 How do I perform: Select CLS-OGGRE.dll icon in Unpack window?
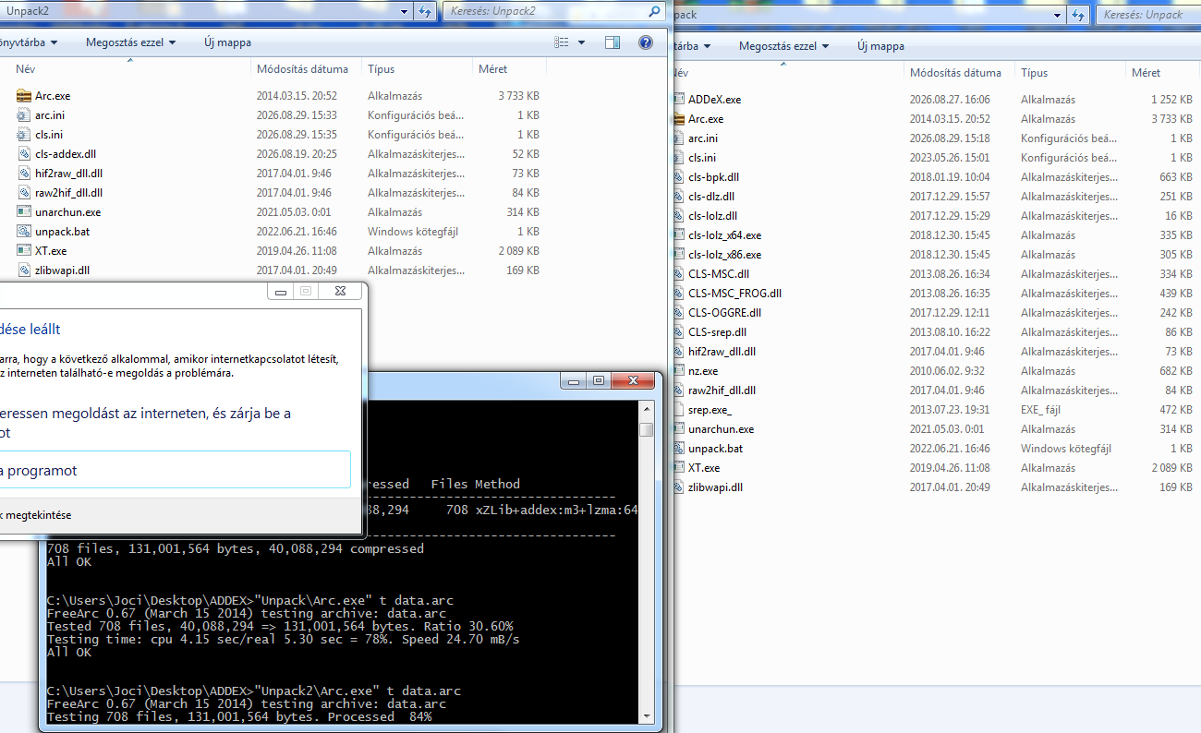coord(679,313)
